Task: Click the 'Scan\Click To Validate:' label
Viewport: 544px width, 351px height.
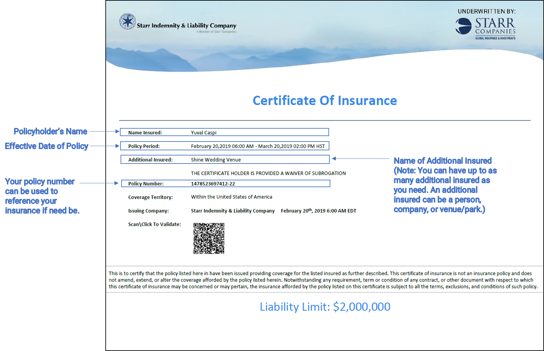Action: [155, 224]
